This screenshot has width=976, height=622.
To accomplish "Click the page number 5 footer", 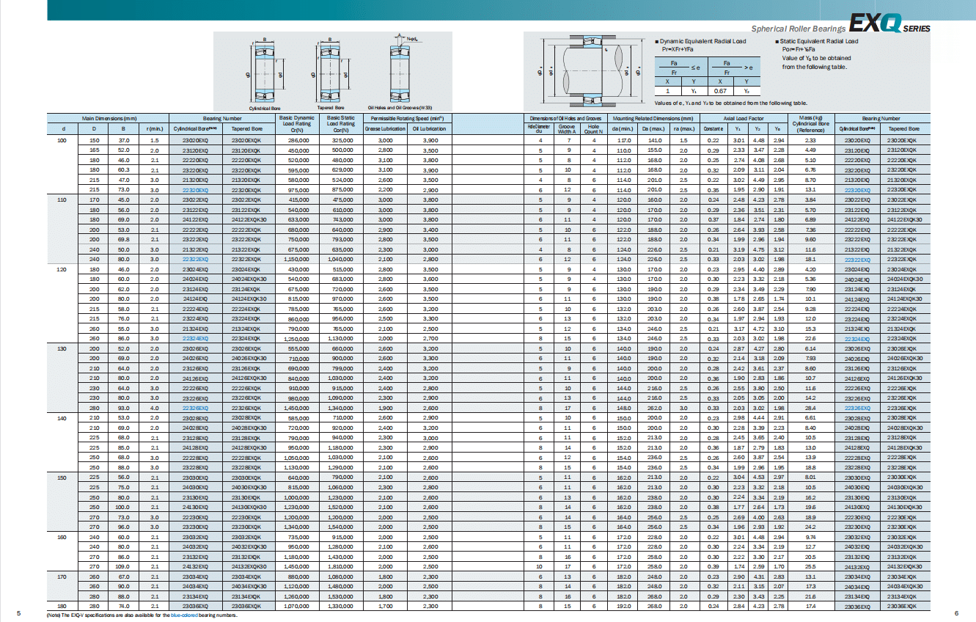I will coord(19,613).
